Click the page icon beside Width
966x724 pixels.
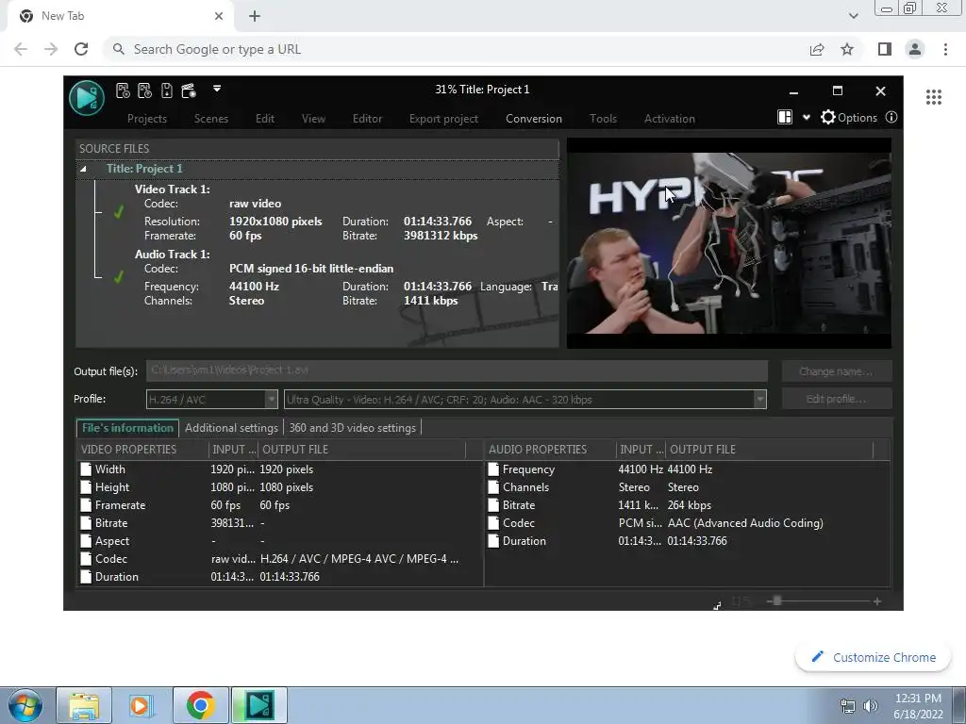point(86,469)
